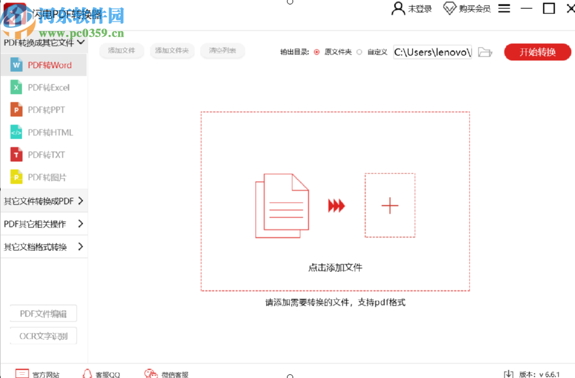Open OCR文字识别 feature
The image size is (575, 378).
click(43, 335)
